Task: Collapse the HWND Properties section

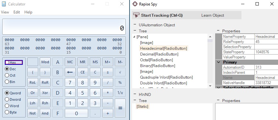Action: 218,100
